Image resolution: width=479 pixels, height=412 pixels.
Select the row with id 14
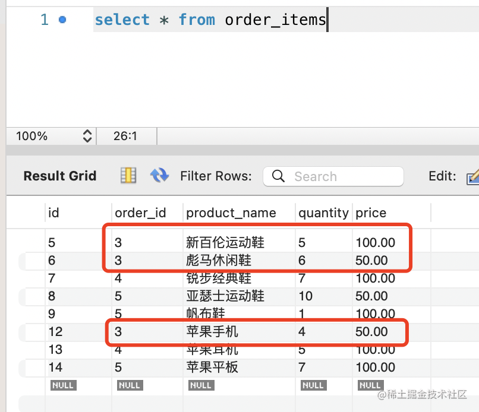pyautogui.click(x=55, y=367)
